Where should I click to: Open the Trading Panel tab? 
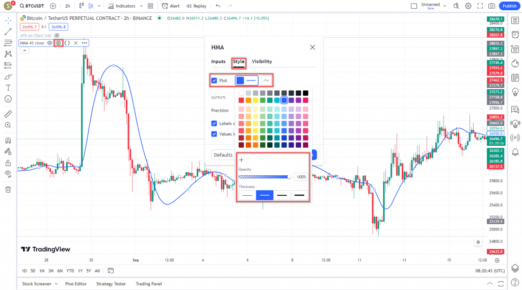pos(149,284)
